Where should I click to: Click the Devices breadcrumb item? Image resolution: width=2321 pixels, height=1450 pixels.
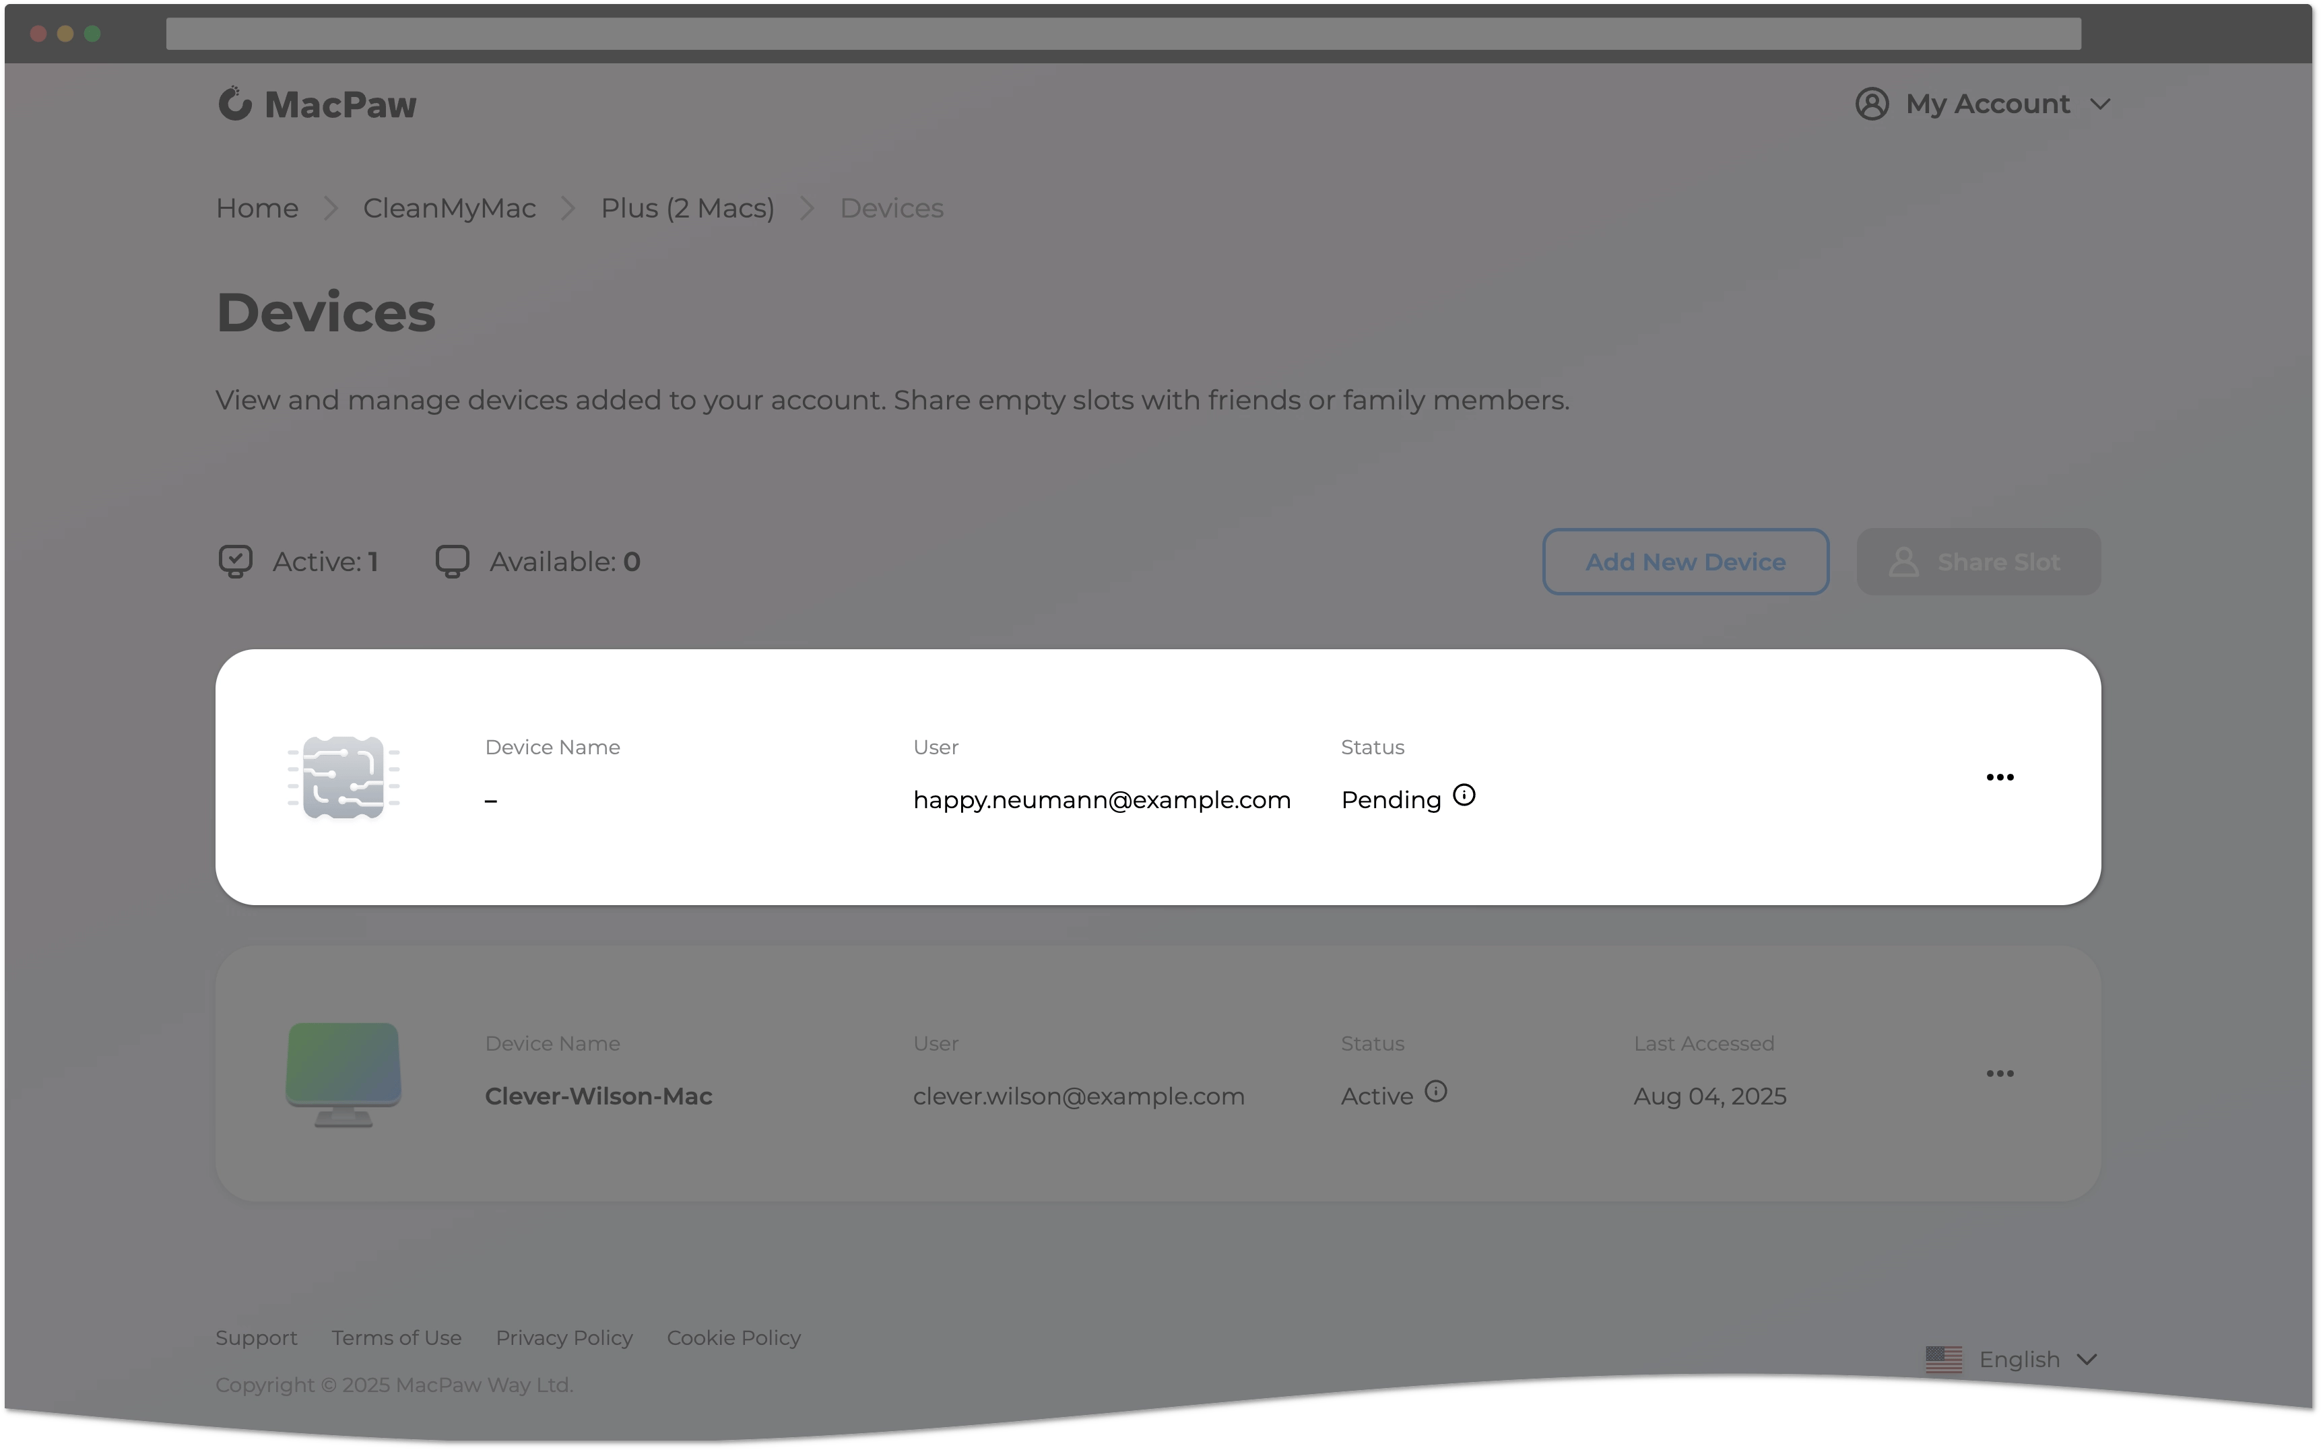pyautogui.click(x=892, y=208)
